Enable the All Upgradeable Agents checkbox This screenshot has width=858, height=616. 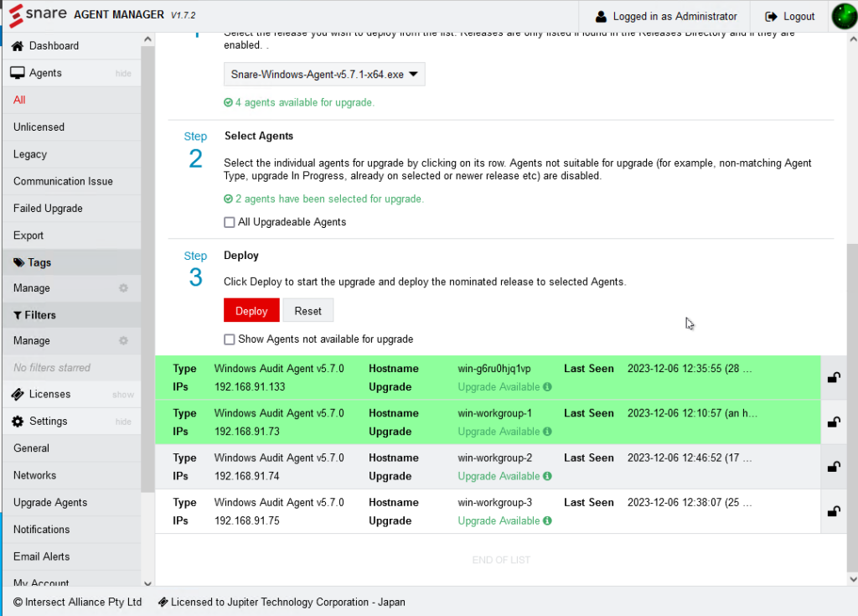(x=230, y=222)
